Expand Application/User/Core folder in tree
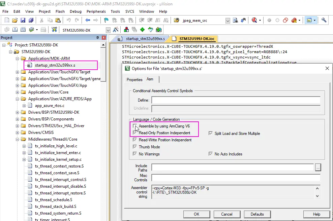 pyautogui.click(x=18, y=92)
